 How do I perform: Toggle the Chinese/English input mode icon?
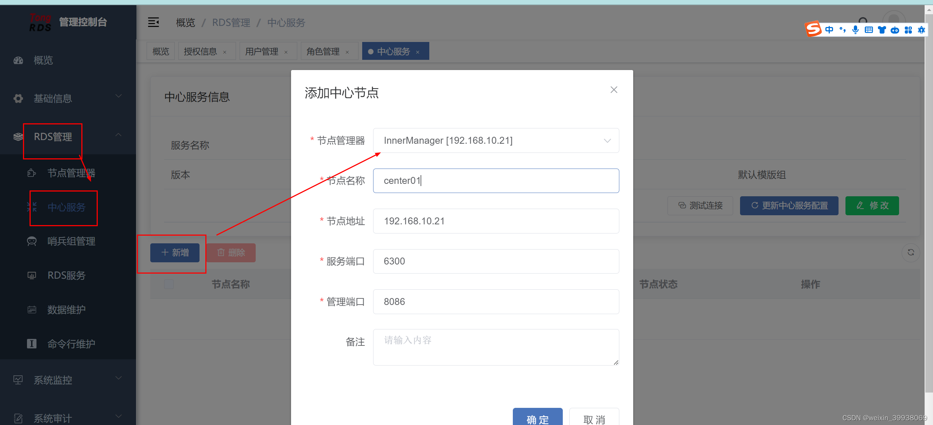pos(829,30)
